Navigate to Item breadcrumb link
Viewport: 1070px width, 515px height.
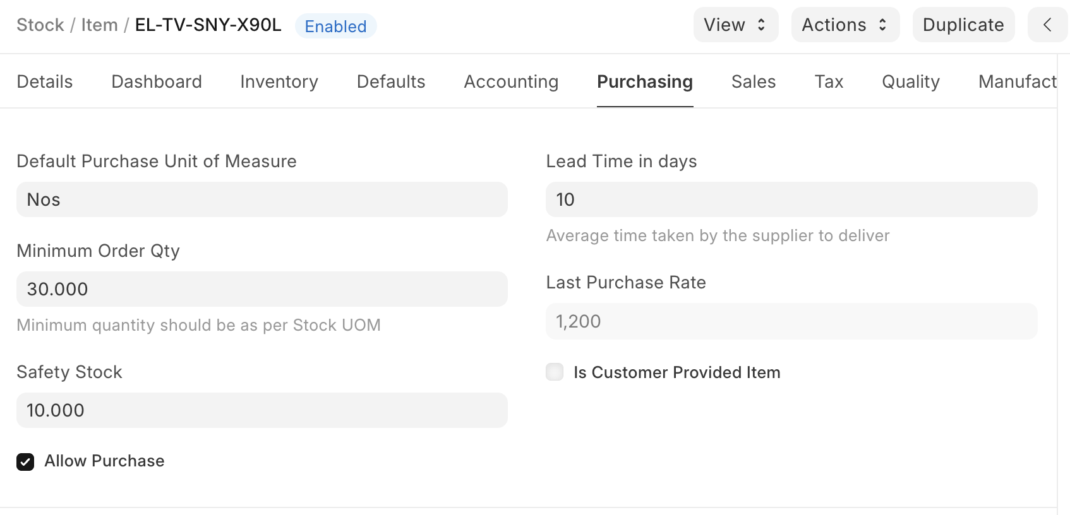[x=99, y=25]
